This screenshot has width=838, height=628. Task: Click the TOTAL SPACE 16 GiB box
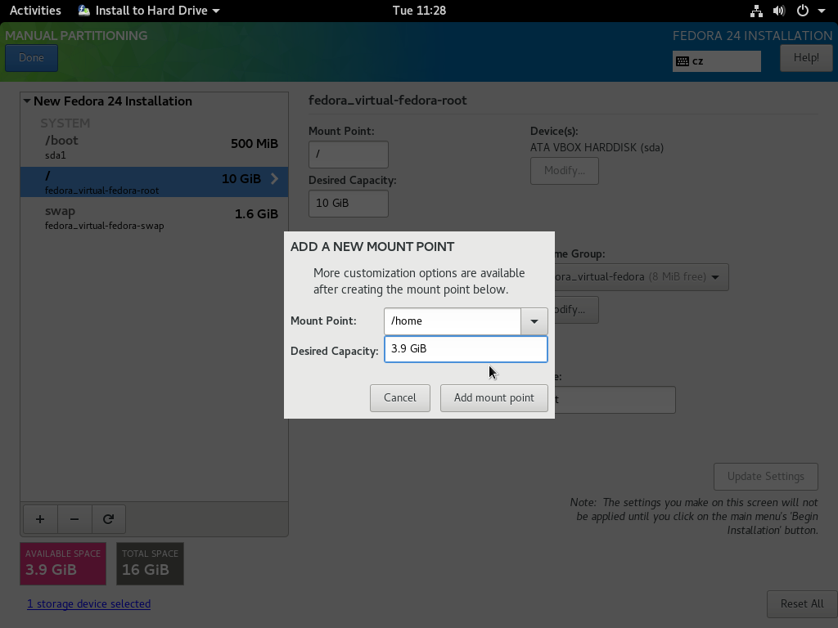[x=150, y=564]
